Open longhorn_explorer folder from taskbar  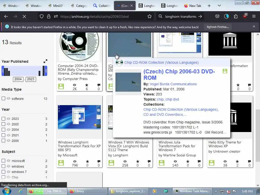128,191
